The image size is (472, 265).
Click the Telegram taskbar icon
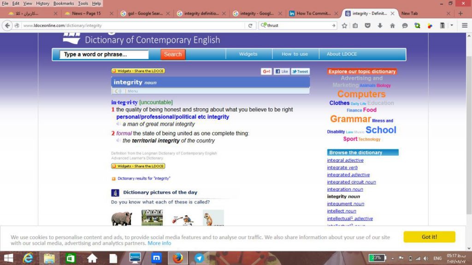click(199, 258)
